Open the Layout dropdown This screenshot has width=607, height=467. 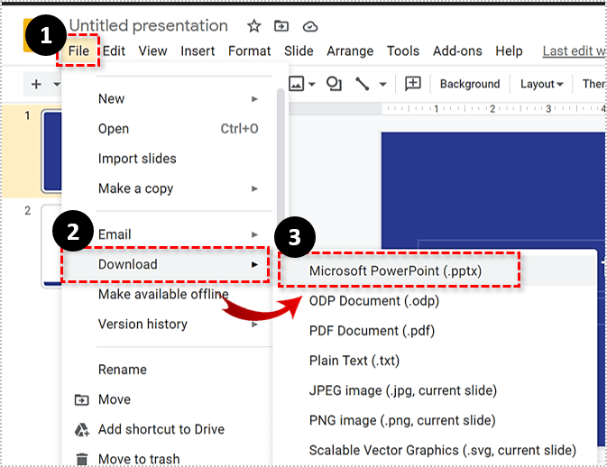pos(541,84)
